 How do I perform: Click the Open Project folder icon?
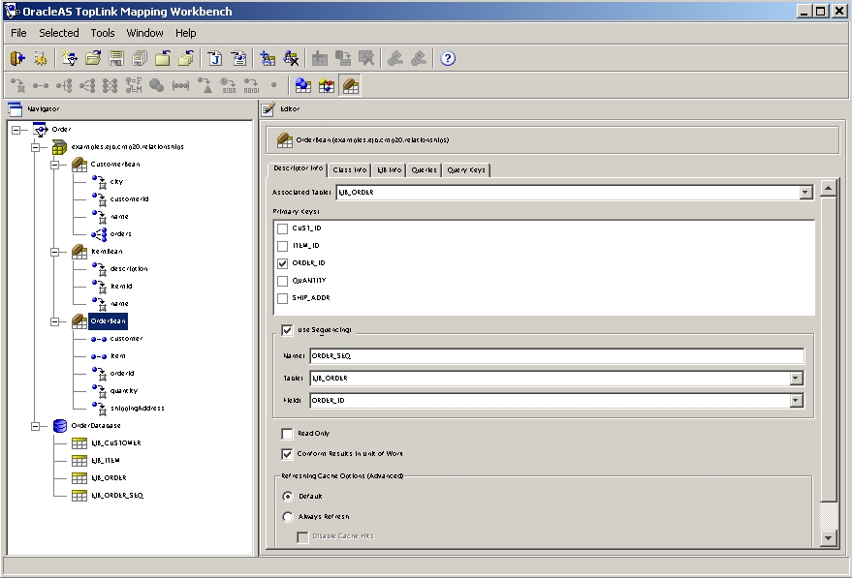(x=93, y=58)
